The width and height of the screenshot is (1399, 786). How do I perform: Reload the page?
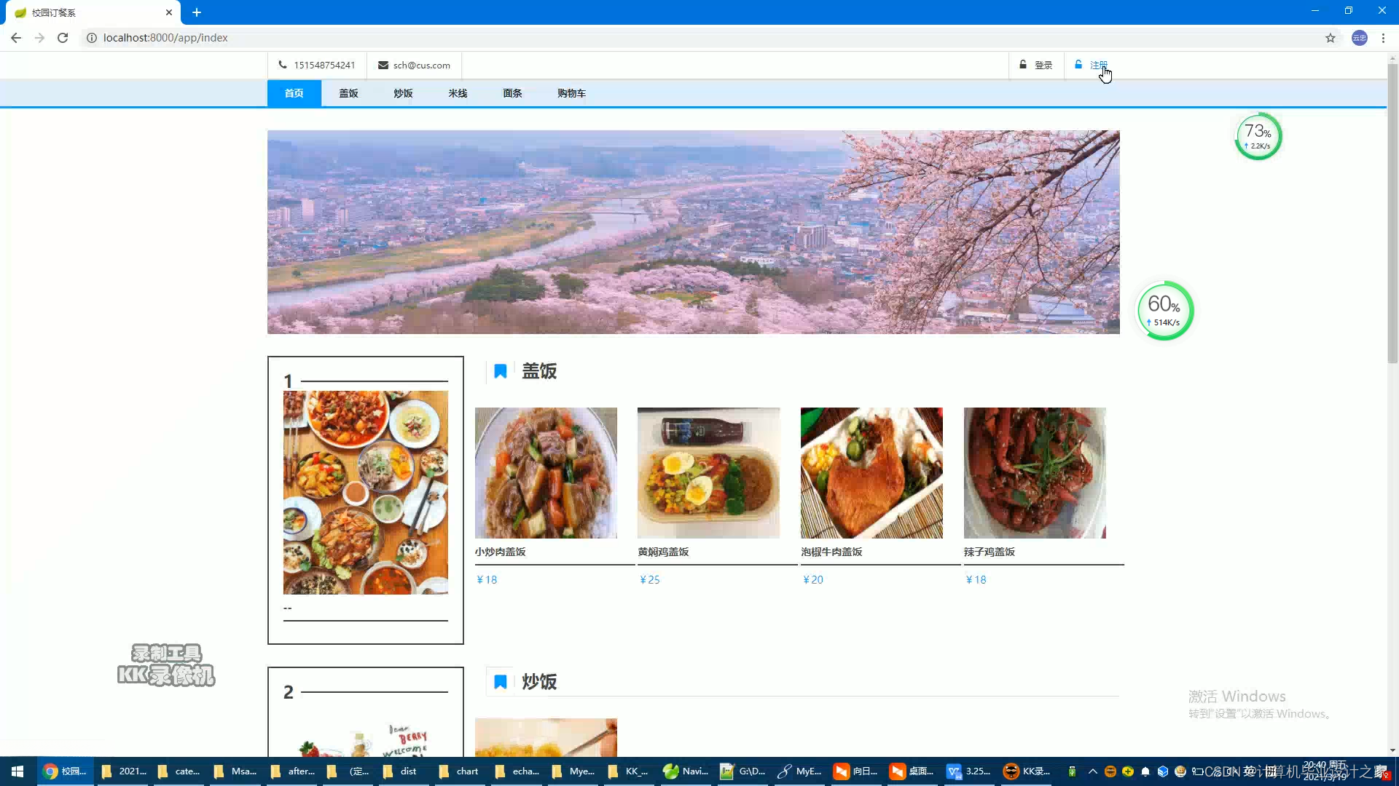(x=63, y=38)
